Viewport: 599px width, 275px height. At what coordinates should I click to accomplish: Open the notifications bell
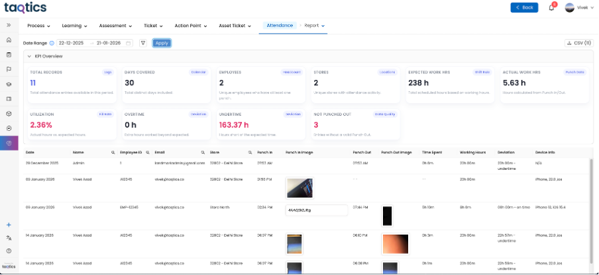551,8
